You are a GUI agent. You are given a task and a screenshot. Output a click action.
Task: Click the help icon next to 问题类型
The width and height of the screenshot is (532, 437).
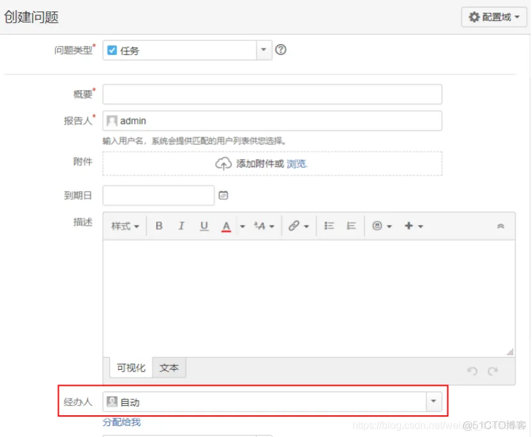click(x=281, y=50)
